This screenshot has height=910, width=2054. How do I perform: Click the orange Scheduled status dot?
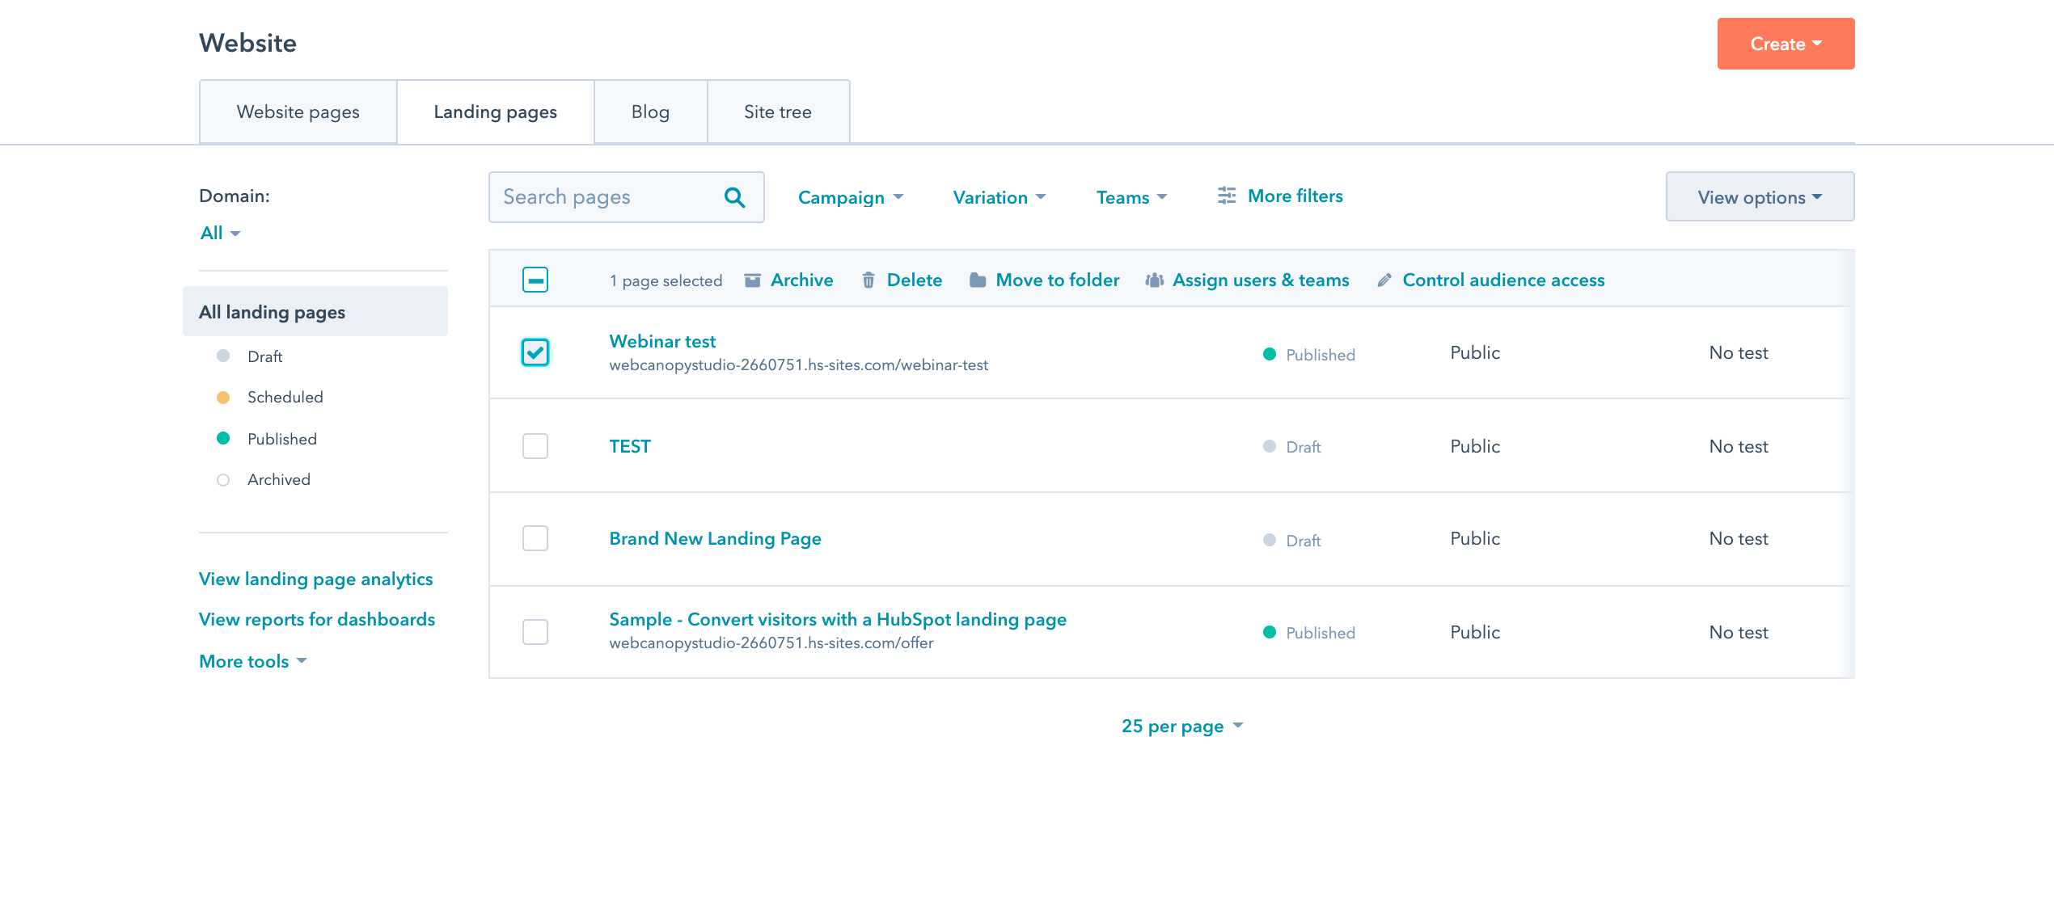(222, 397)
